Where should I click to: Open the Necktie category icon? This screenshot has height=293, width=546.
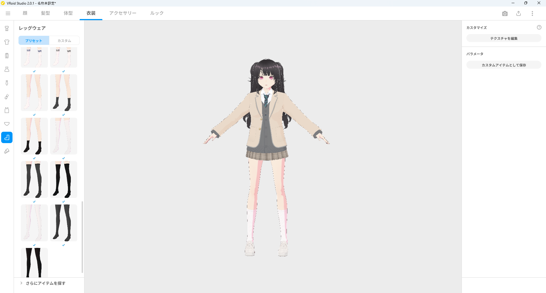[7, 83]
